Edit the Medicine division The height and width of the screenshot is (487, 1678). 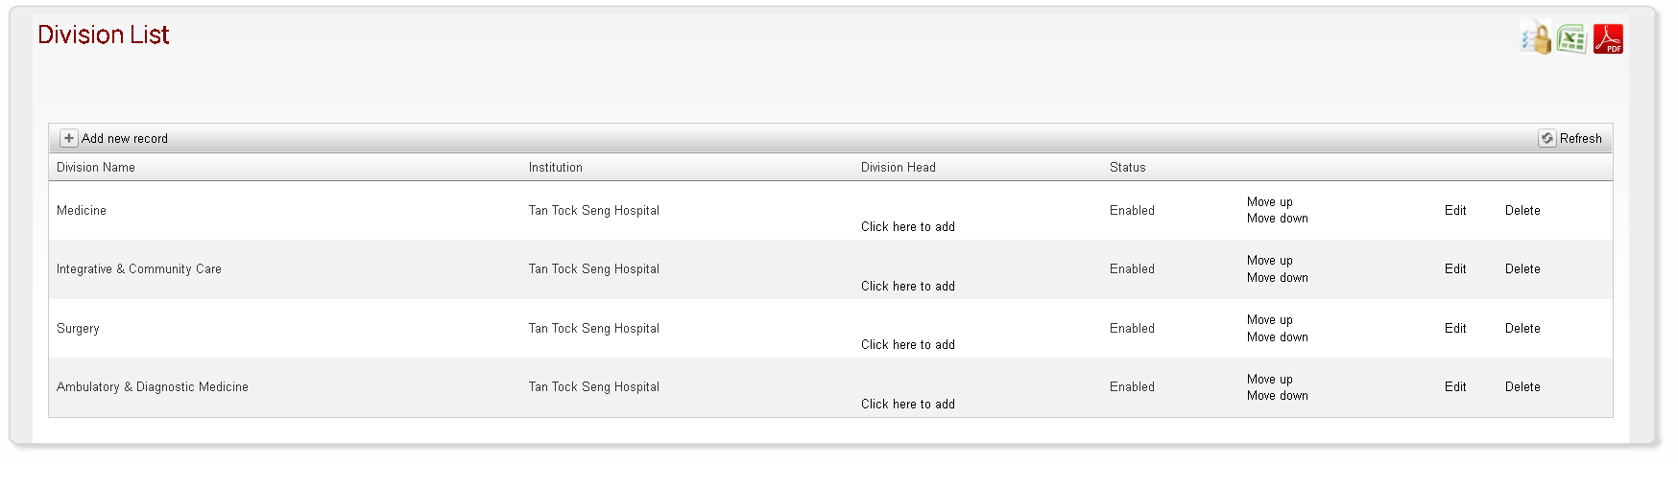pos(1455,211)
